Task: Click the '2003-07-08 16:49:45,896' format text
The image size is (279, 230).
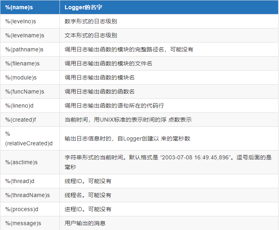Action: point(195,157)
